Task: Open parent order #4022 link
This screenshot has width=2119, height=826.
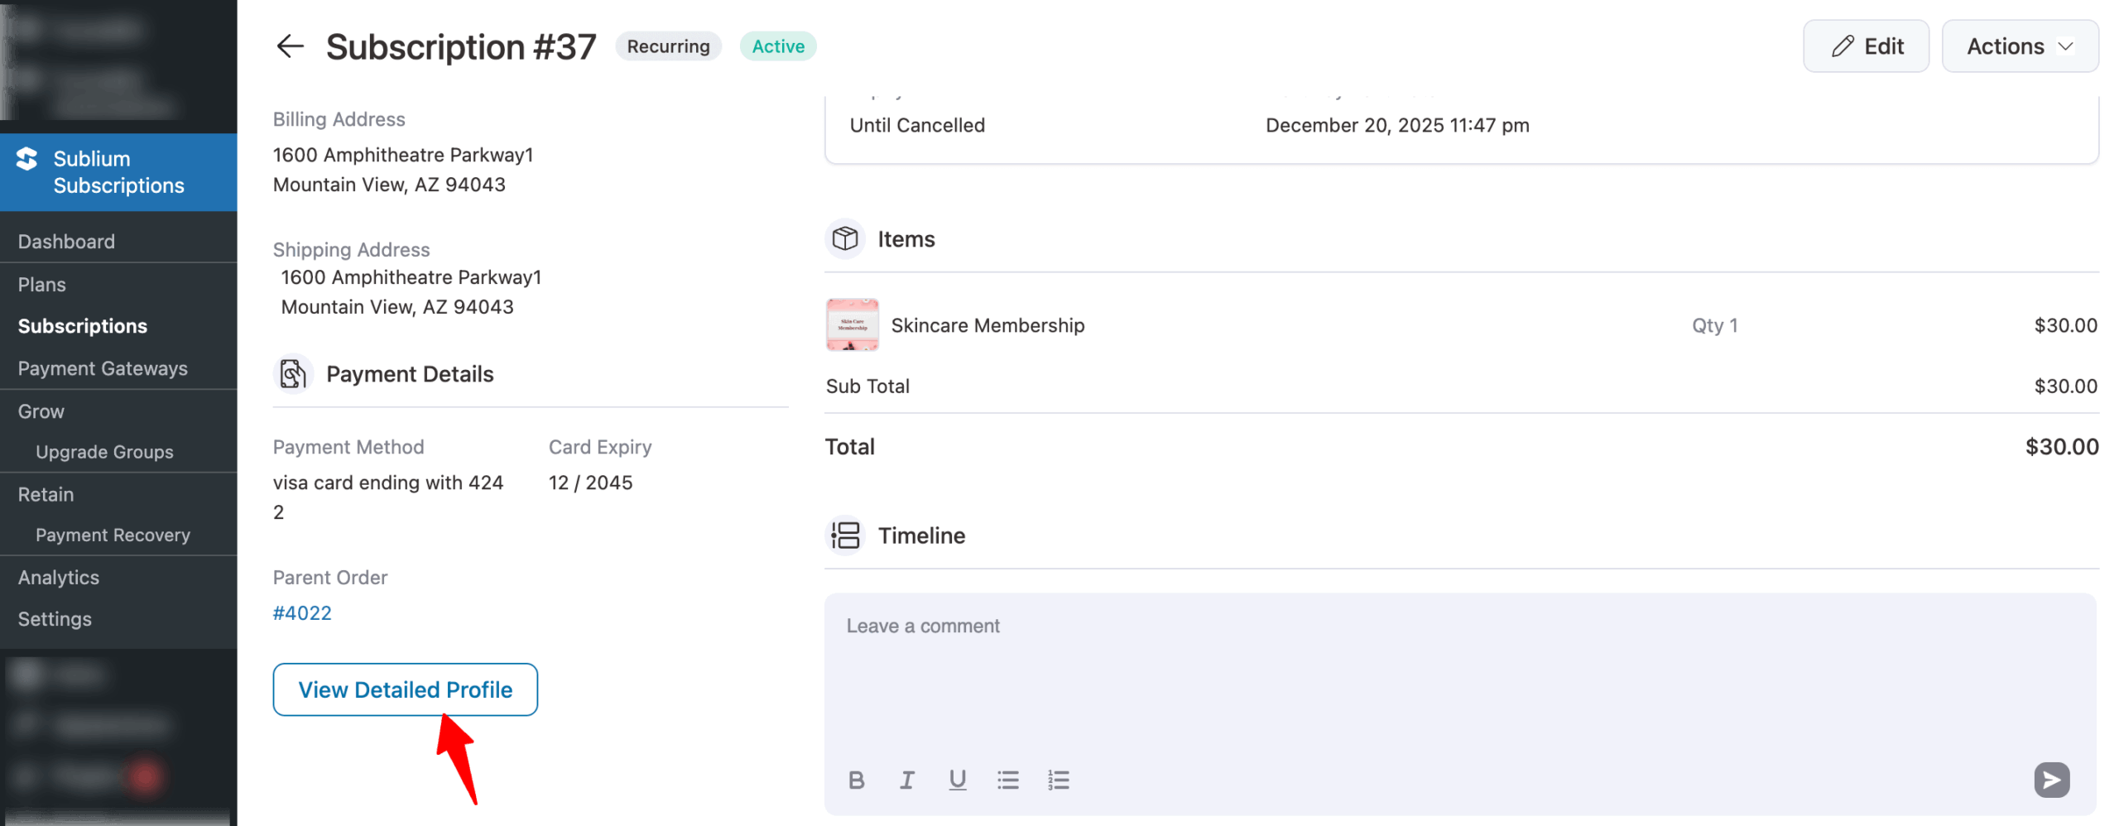Action: tap(302, 613)
